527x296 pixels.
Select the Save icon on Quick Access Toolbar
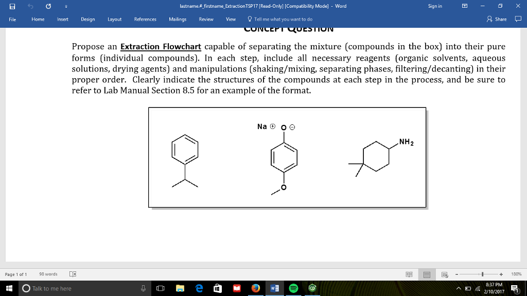point(11,6)
